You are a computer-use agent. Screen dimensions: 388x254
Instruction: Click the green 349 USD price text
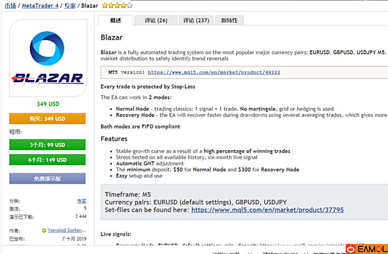[47, 104]
